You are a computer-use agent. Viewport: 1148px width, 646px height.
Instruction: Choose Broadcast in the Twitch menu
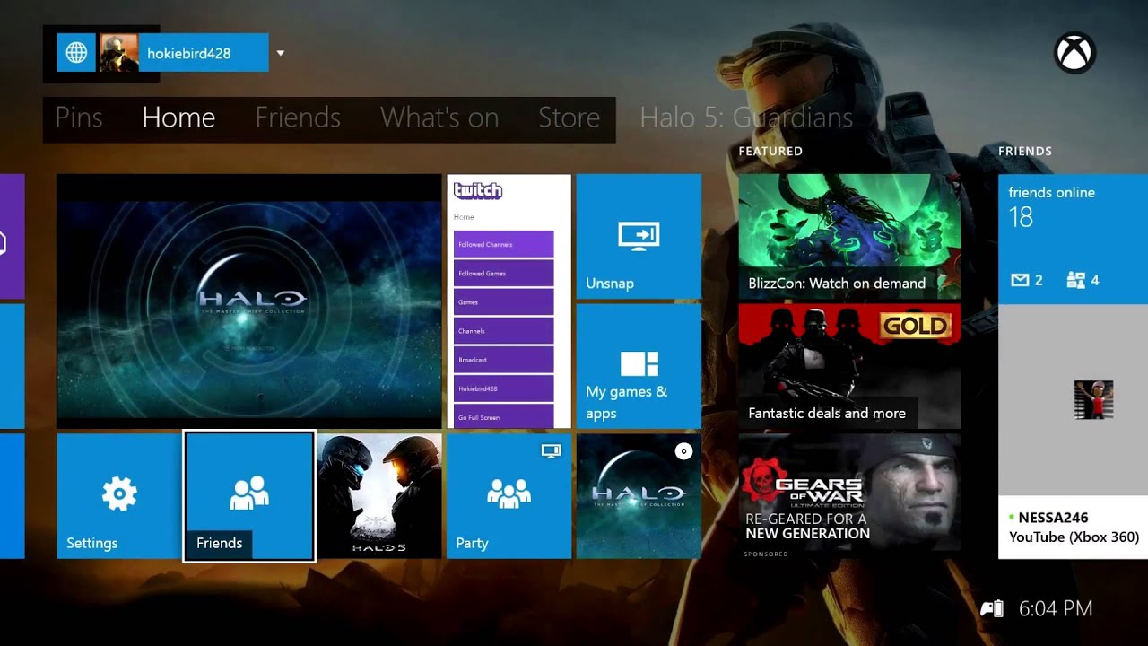[503, 360]
